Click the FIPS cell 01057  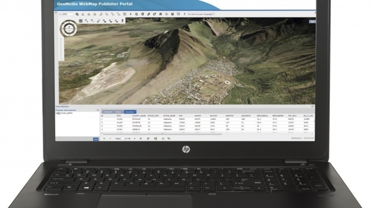pyautogui.click(x=119, y=122)
